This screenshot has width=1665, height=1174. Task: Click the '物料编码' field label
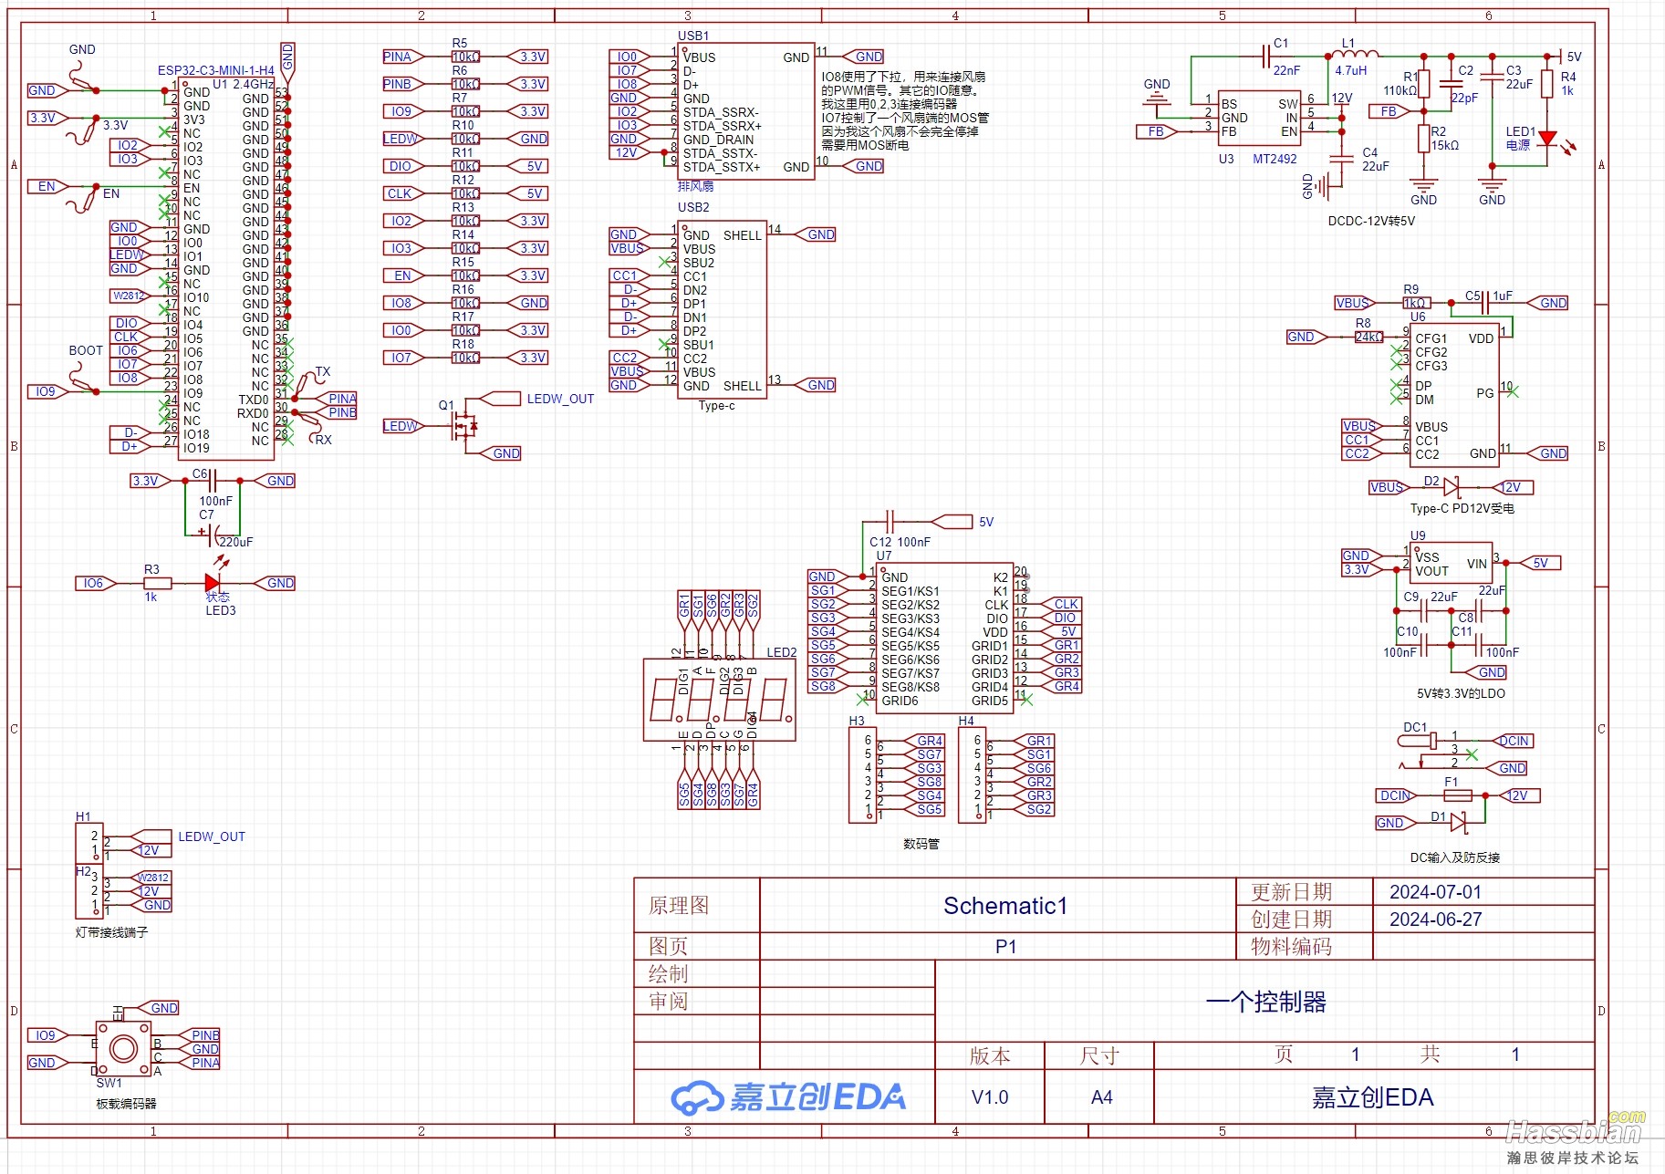tap(1291, 947)
